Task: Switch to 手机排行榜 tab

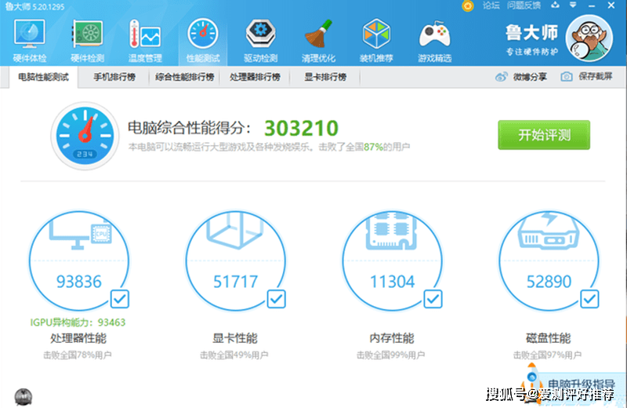Action: [114, 77]
